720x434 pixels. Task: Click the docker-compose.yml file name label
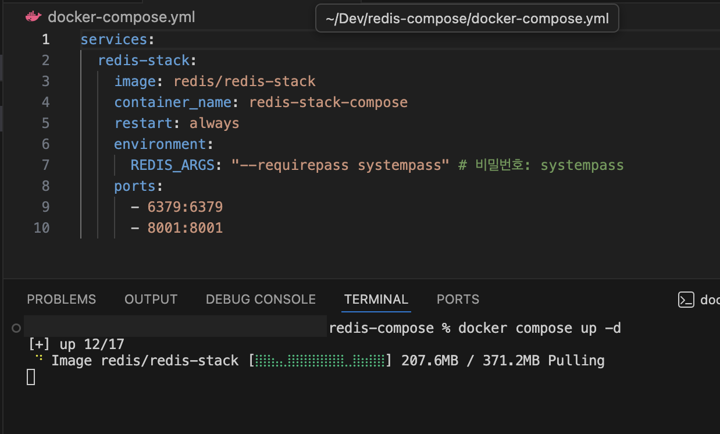click(122, 17)
